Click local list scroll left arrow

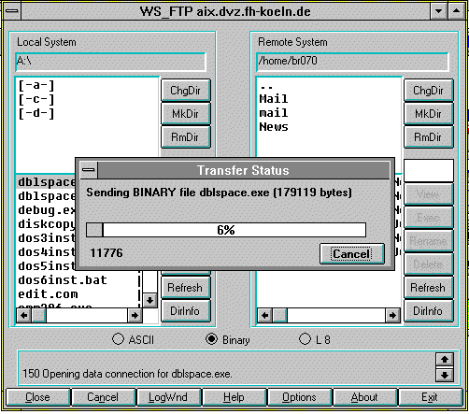[x=24, y=316]
